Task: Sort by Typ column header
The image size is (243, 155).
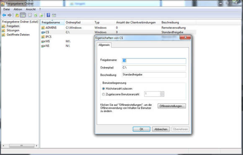Action: coord(104,22)
